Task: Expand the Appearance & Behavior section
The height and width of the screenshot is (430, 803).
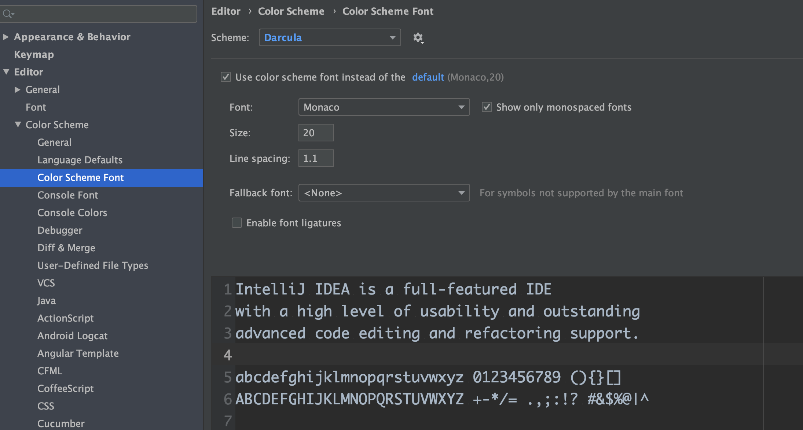Action: pos(5,37)
